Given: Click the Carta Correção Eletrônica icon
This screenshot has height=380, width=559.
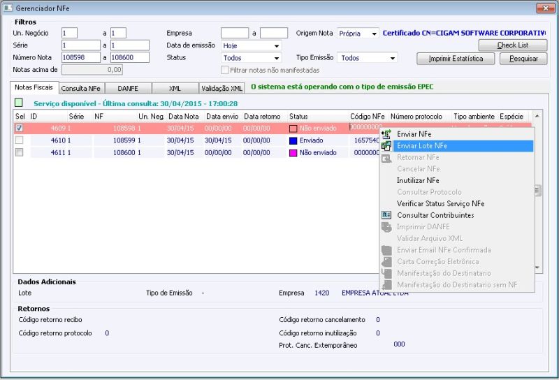Looking at the screenshot, I should click(386, 262).
